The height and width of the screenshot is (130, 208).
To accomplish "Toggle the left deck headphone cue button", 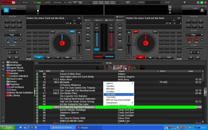I will (x=97, y=50).
